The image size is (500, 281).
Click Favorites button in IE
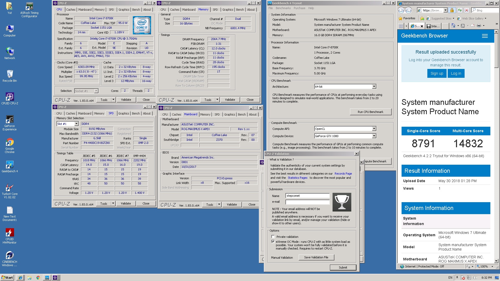pyautogui.click(x=407, y=18)
